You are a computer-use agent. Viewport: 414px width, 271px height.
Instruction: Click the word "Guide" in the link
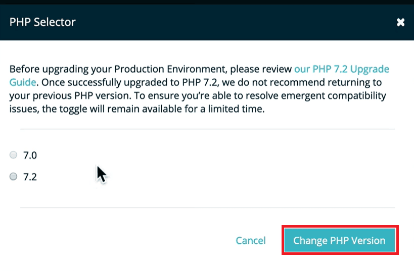point(22,82)
